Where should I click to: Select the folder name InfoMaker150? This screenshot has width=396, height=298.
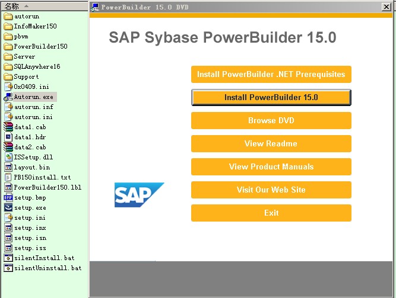coord(36,27)
